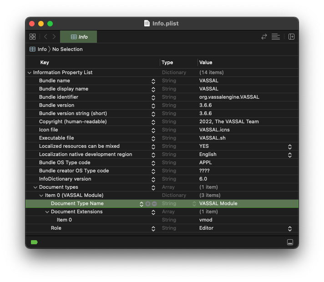Click the No Selection breadcrumb segment
The height and width of the screenshot is (282, 324).
67,49
